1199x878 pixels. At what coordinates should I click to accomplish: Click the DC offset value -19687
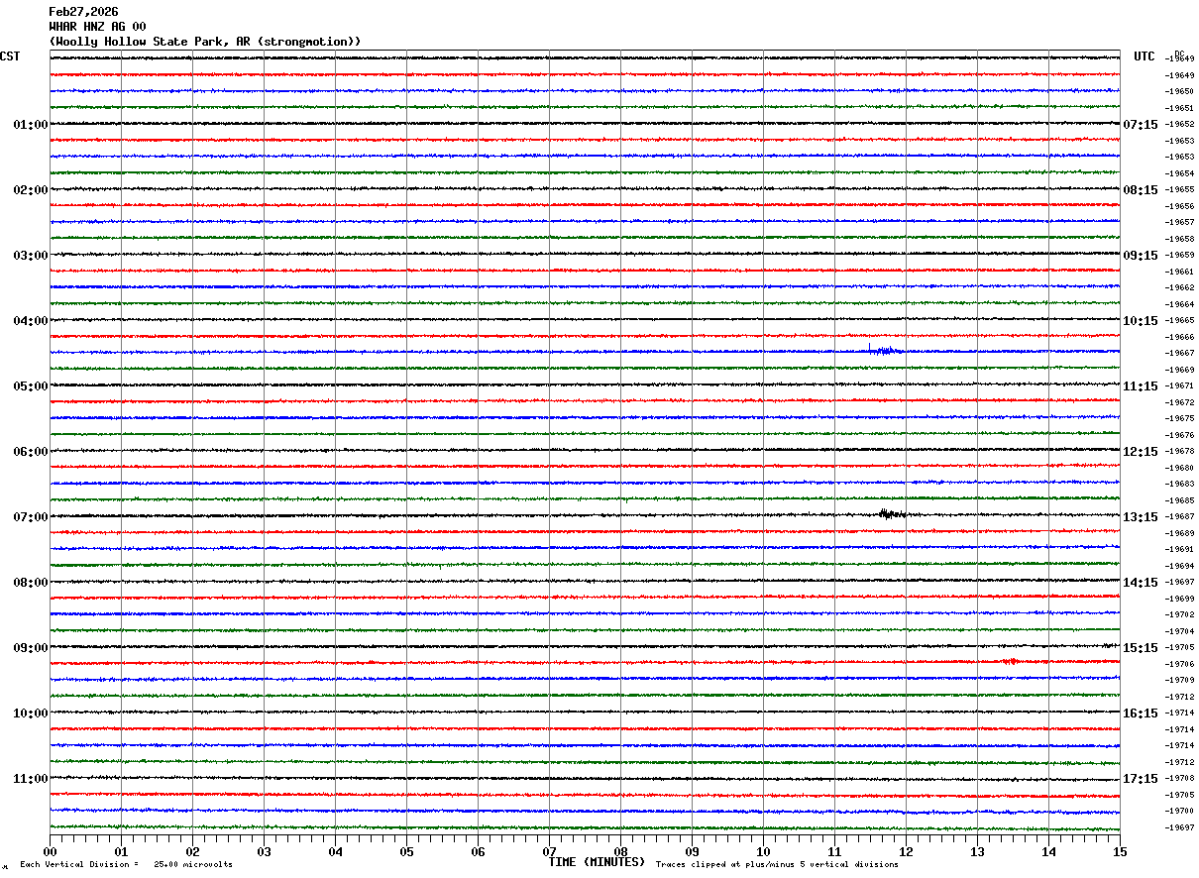[1180, 518]
